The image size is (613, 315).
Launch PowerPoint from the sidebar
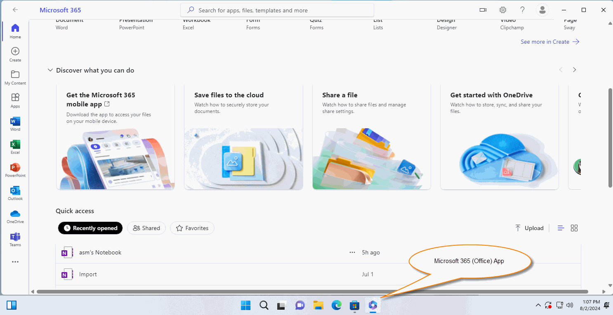pyautogui.click(x=15, y=170)
